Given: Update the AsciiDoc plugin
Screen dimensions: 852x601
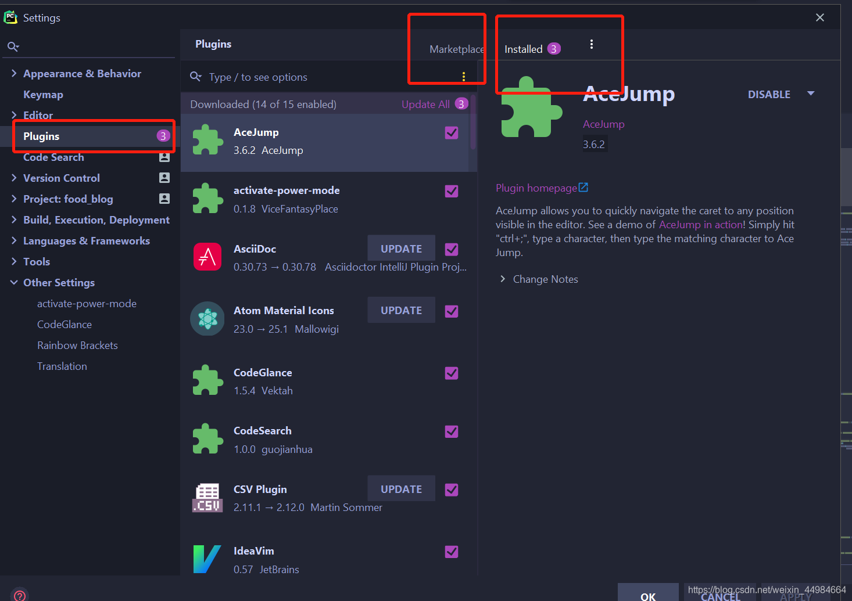Looking at the screenshot, I should click(402, 248).
